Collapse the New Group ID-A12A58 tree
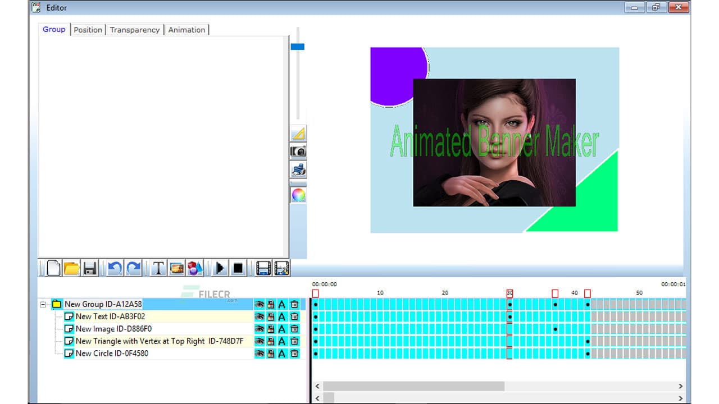 43,304
